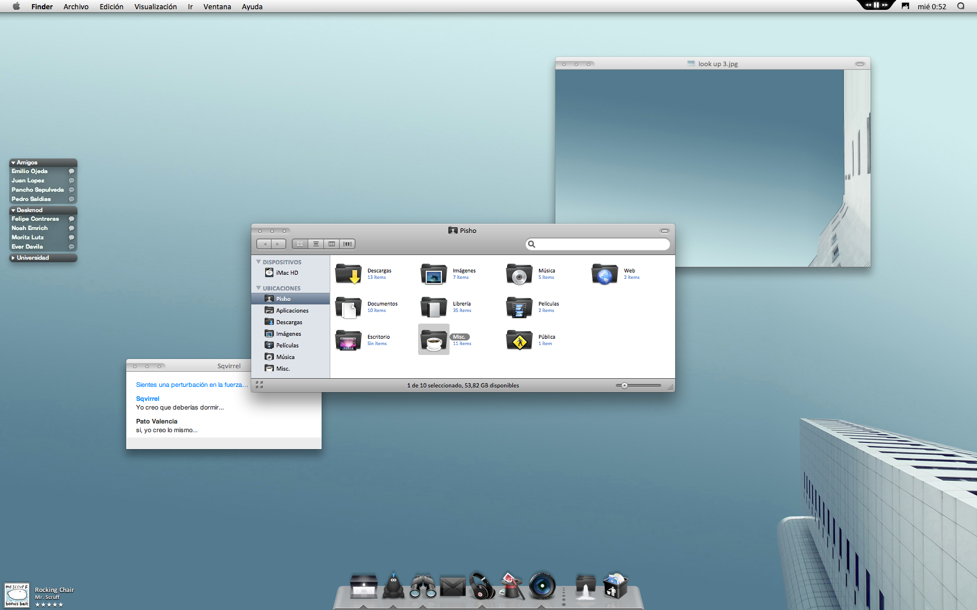This screenshot has height=610, width=977.
Task: Open the downloads stack in the dock
Action: click(x=586, y=587)
